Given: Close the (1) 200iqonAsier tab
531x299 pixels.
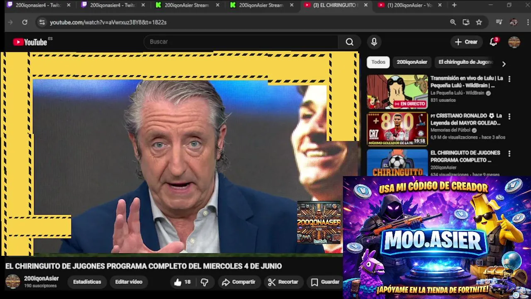Looking at the screenshot, I should pyautogui.click(x=440, y=5).
